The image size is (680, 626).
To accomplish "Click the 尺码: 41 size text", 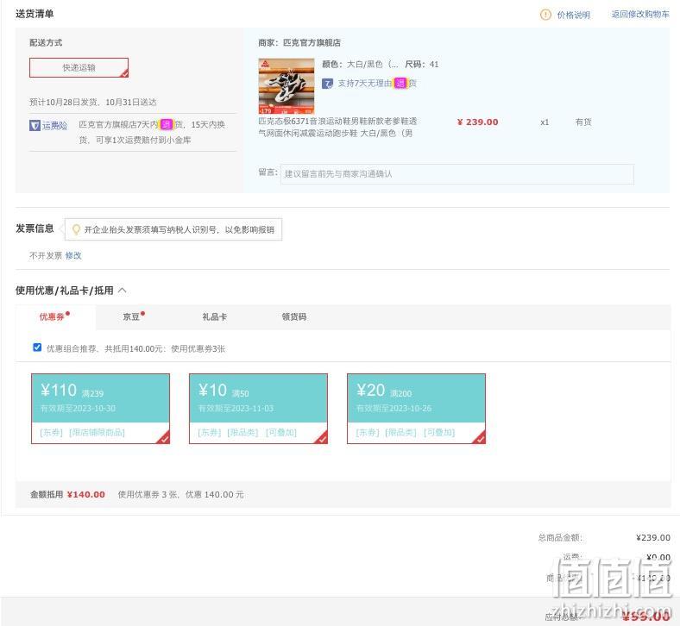I will [x=421, y=64].
